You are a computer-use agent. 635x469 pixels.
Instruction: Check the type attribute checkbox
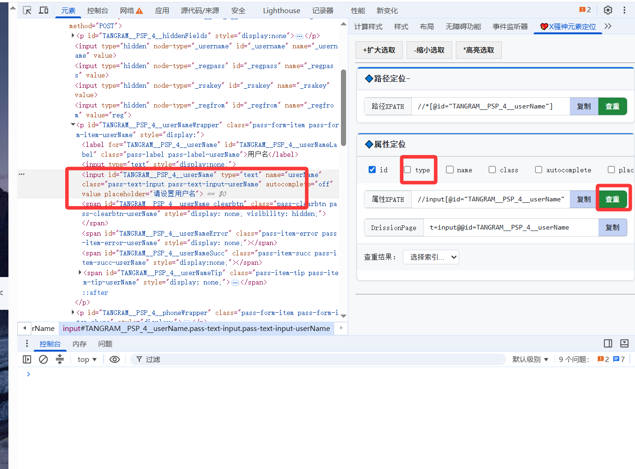(x=408, y=169)
